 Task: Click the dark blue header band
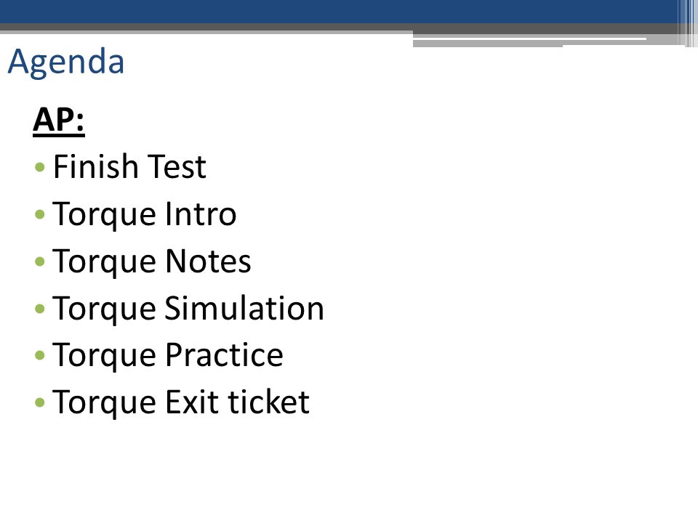(338, 12)
